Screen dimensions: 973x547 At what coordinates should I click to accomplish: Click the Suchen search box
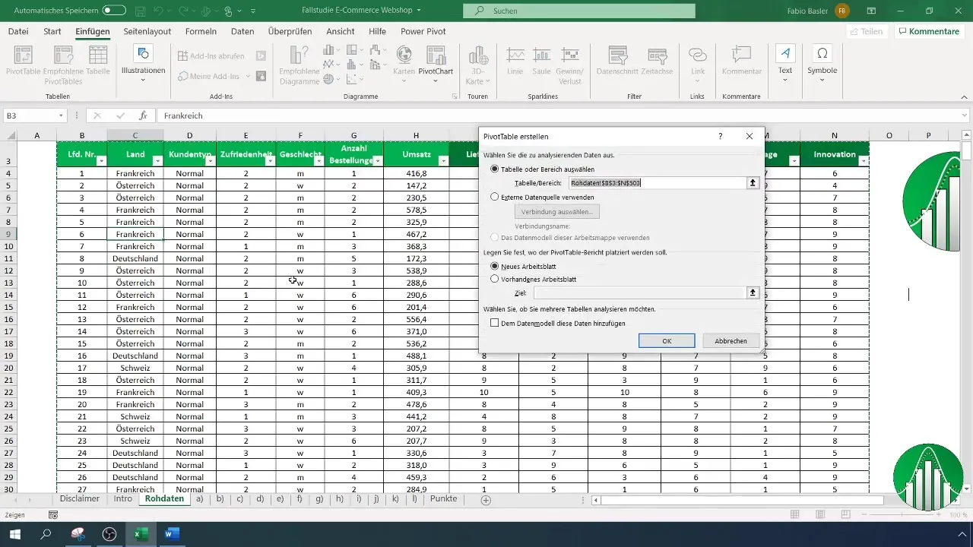tap(579, 11)
